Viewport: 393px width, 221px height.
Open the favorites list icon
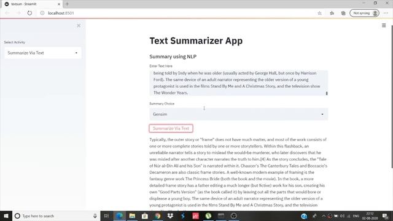332,13
